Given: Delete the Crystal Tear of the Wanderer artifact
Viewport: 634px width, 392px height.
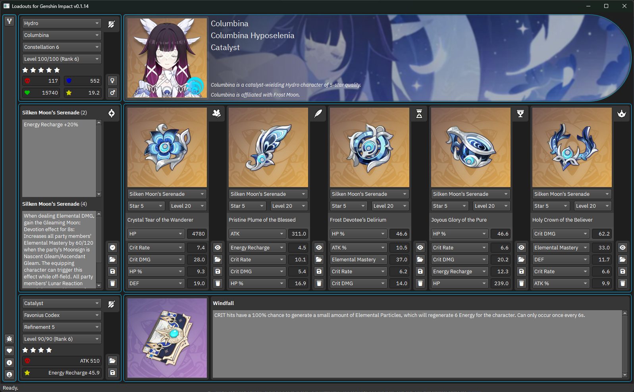Looking at the screenshot, I should coord(112,283).
